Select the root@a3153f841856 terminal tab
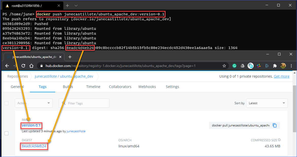The width and height of the screenshot is (297, 157). [33, 6]
